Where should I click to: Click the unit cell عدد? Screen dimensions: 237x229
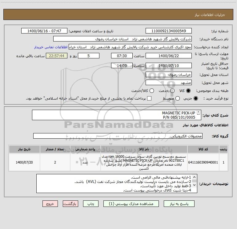point(85,162)
